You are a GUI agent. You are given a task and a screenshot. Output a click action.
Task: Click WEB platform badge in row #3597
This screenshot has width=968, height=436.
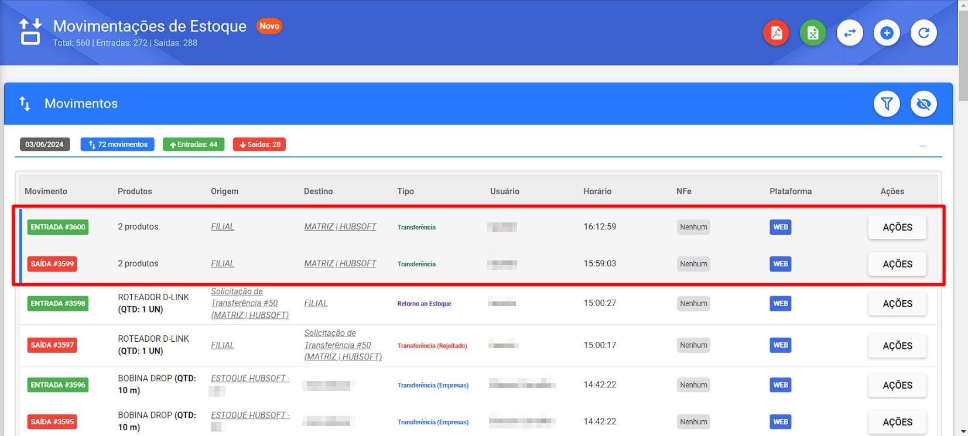(781, 345)
